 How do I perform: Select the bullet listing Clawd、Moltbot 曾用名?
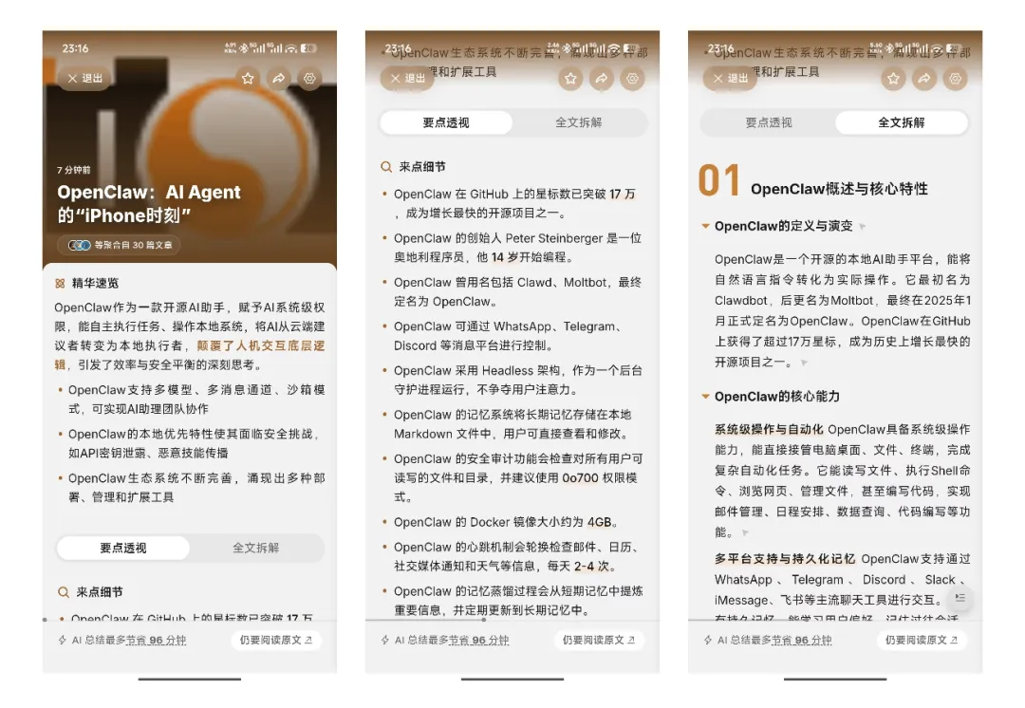tap(513, 291)
